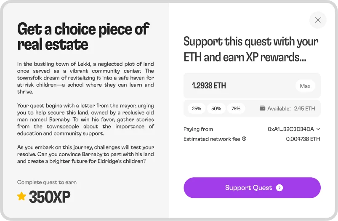Click the wallet icon beside Available balance

(x=262, y=108)
